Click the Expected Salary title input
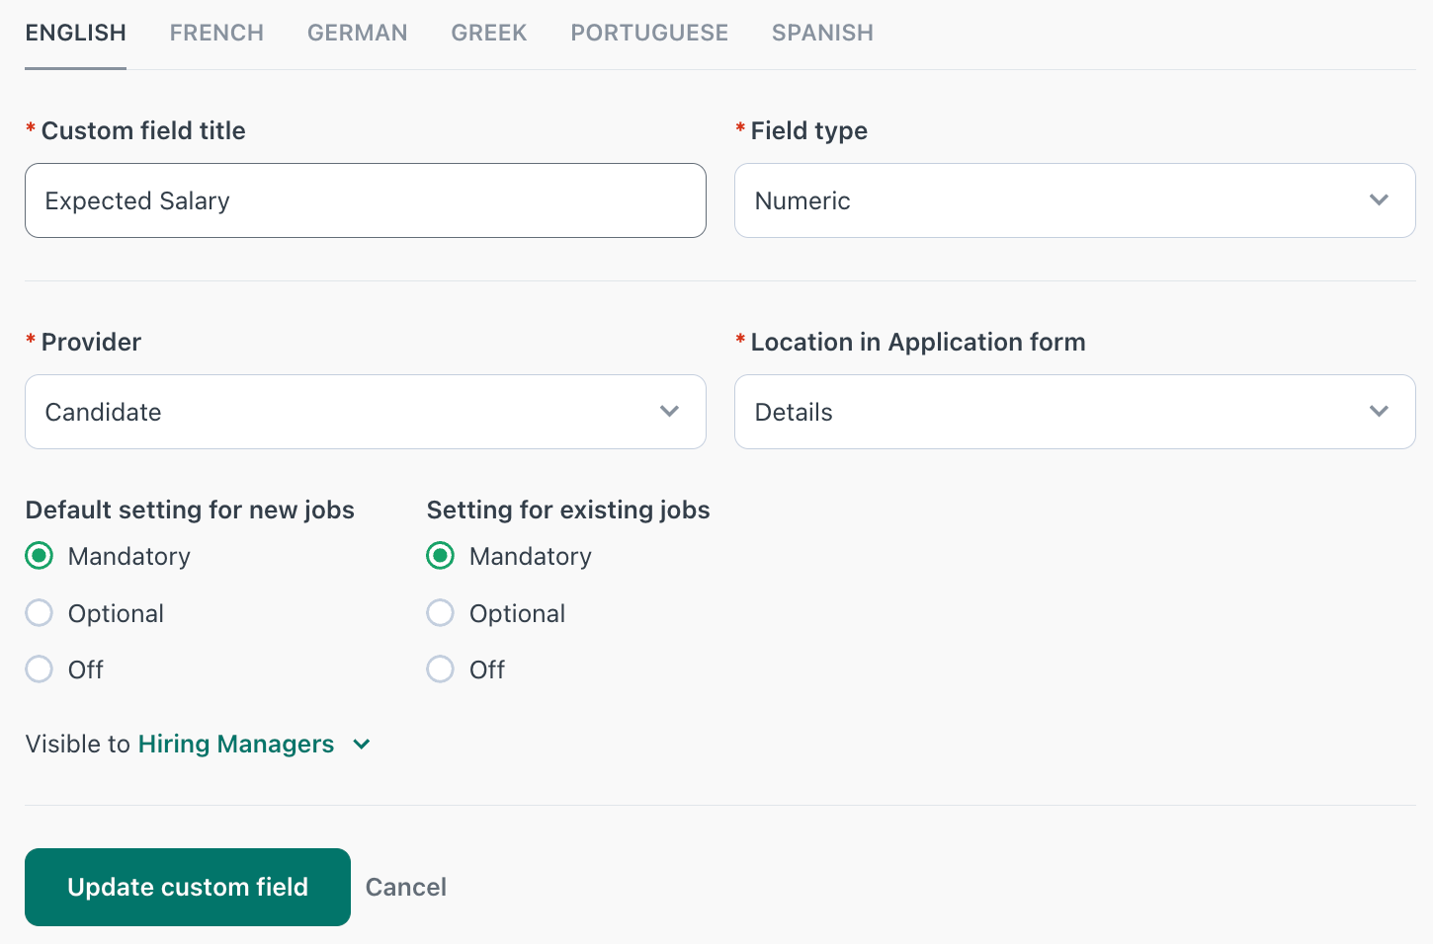Screen dimensions: 1433x944 point(365,200)
